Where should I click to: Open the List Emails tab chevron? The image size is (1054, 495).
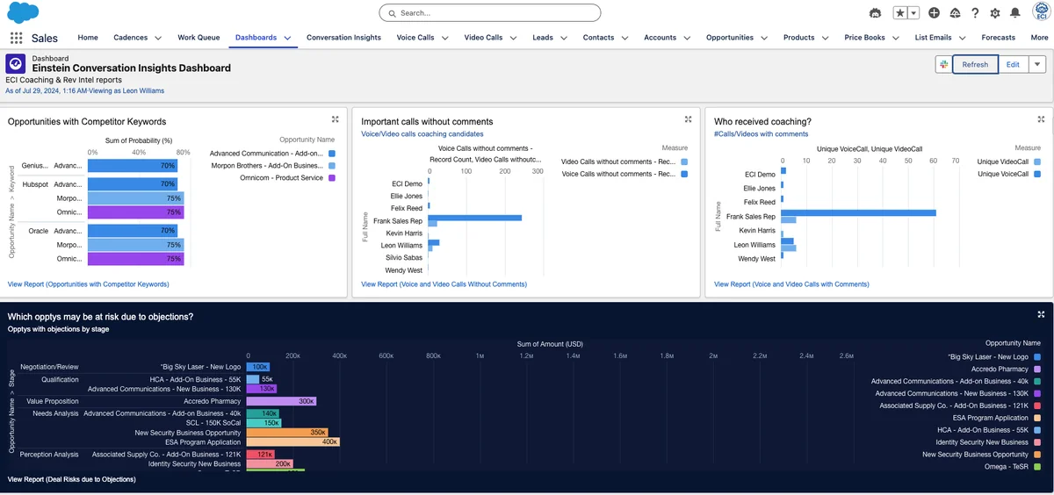point(963,38)
